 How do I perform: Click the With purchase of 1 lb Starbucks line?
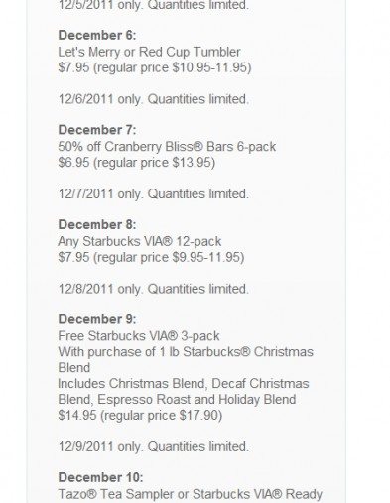[x=186, y=352]
